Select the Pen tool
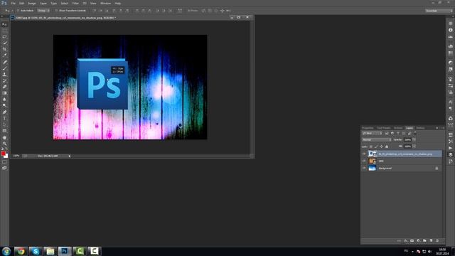Screen dimensions: 455x256 coord(4,112)
